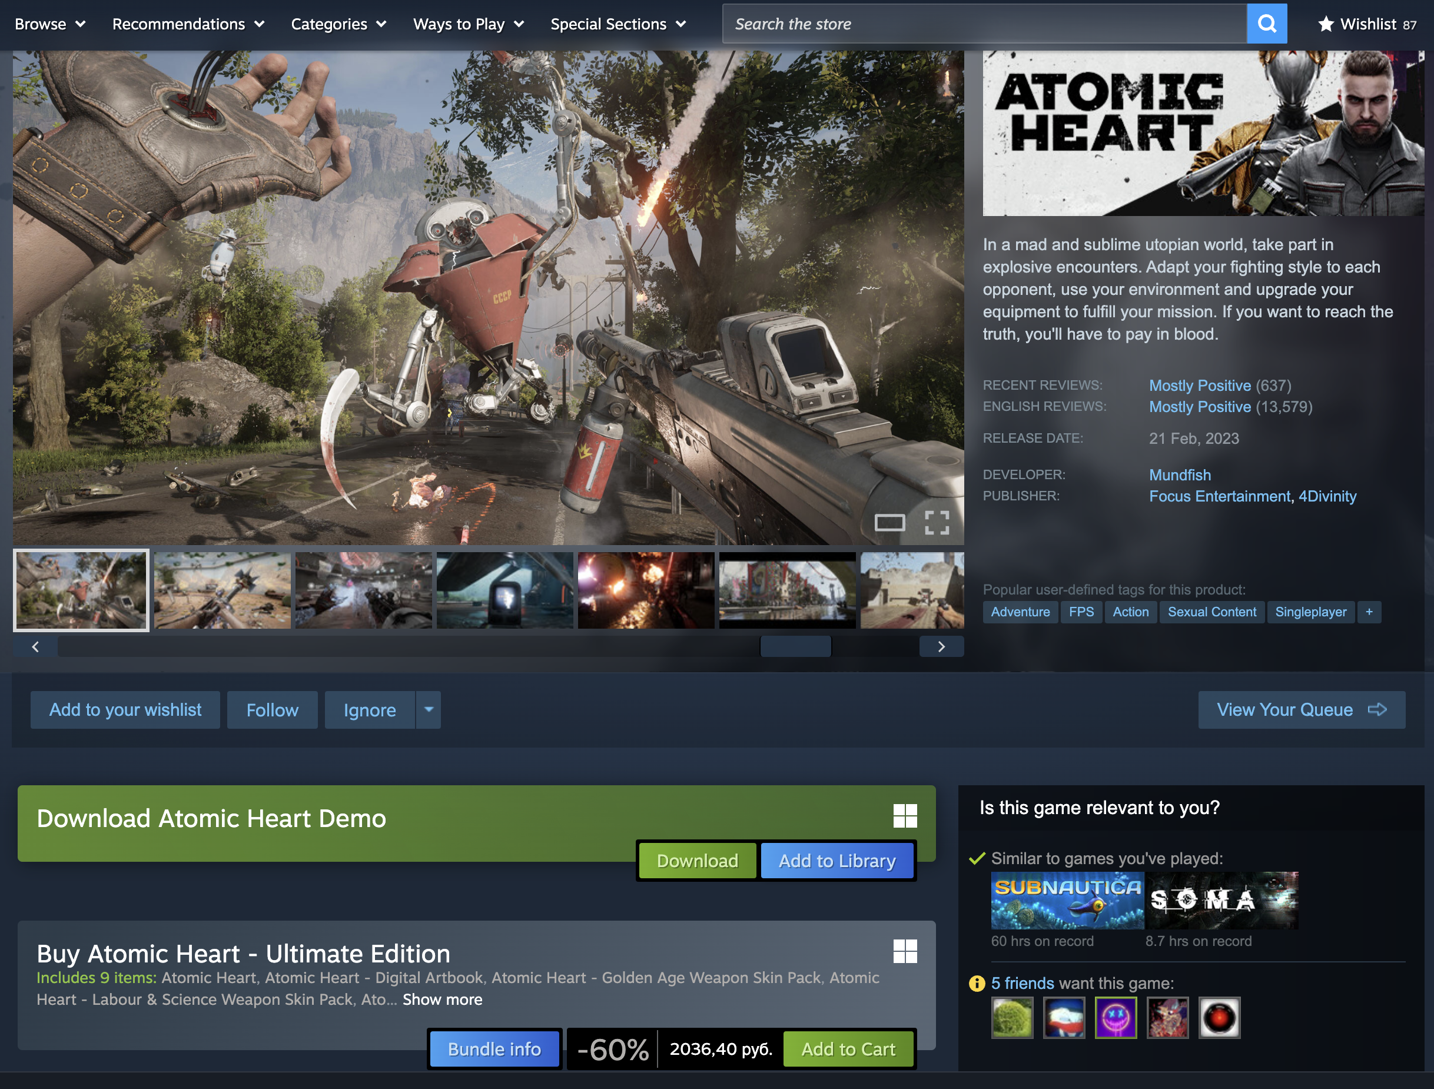Select the third screenshot thumbnail

click(x=364, y=590)
